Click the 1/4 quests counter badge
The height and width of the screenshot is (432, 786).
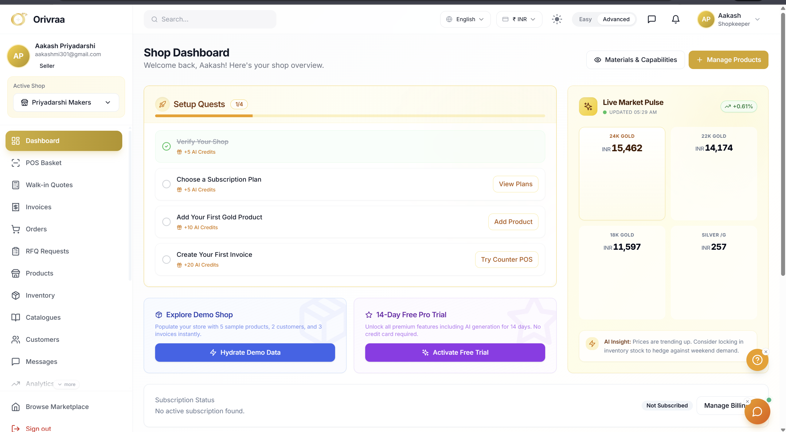[239, 104]
